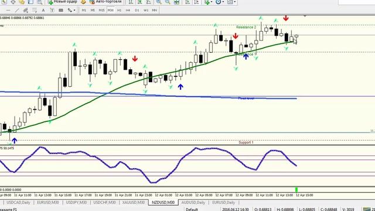375x211 pixels.
Task: Open the periods clock icon
Action: click(218, 2)
